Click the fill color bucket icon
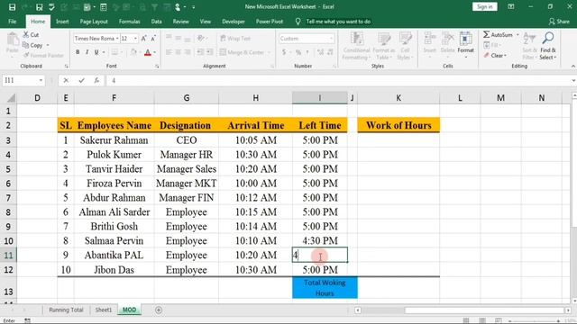This screenshot has height=324, width=577. tap(133, 52)
